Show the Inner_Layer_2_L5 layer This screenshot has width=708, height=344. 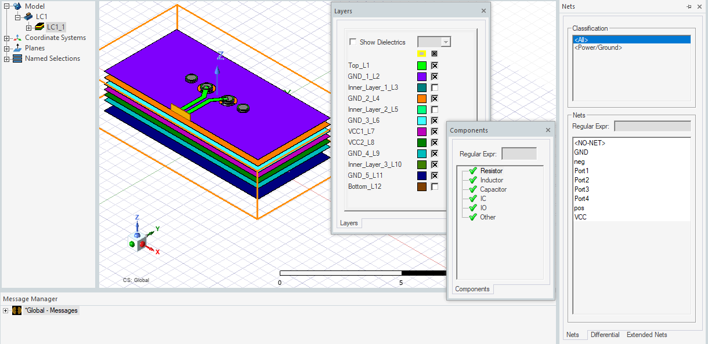point(435,109)
